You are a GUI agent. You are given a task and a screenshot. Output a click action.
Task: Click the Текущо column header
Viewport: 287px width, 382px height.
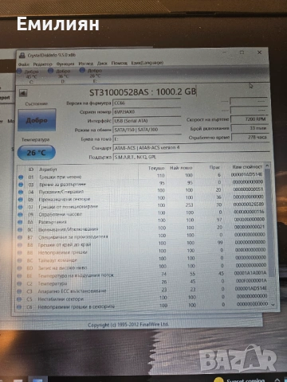click(156, 168)
